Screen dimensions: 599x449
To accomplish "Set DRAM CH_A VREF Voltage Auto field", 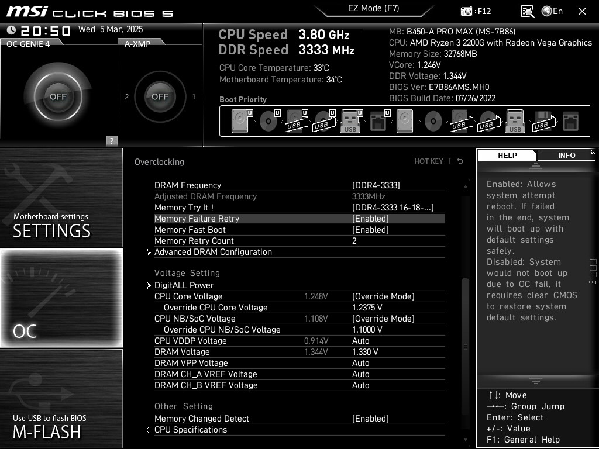I will (x=360, y=374).
